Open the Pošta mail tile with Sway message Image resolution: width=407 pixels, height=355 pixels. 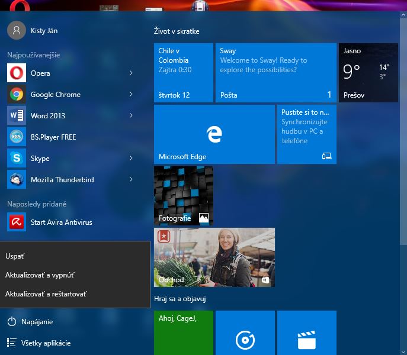(x=276, y=73)
